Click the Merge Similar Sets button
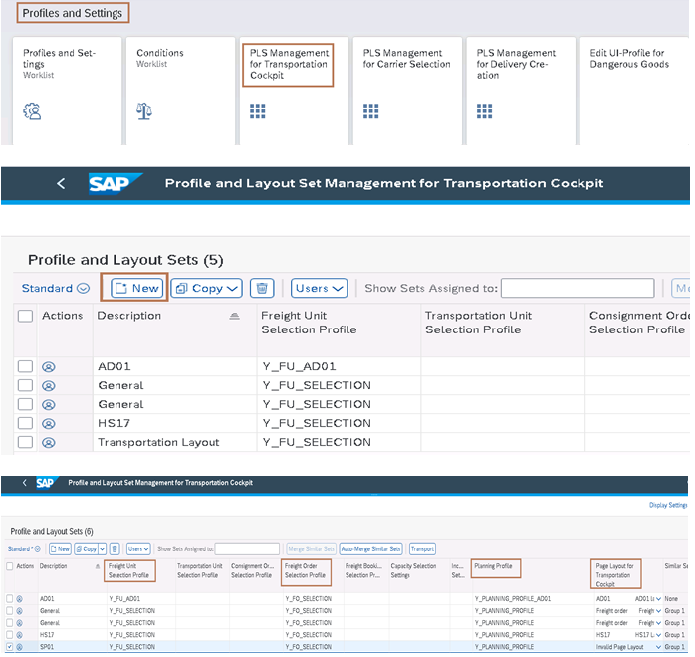The image size is (695, 657). 311,548
